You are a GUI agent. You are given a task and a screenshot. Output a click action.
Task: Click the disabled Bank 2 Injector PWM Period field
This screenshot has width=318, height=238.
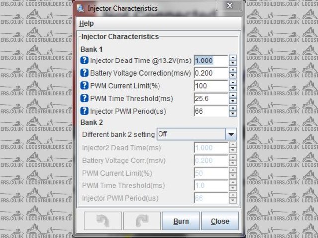211,198
